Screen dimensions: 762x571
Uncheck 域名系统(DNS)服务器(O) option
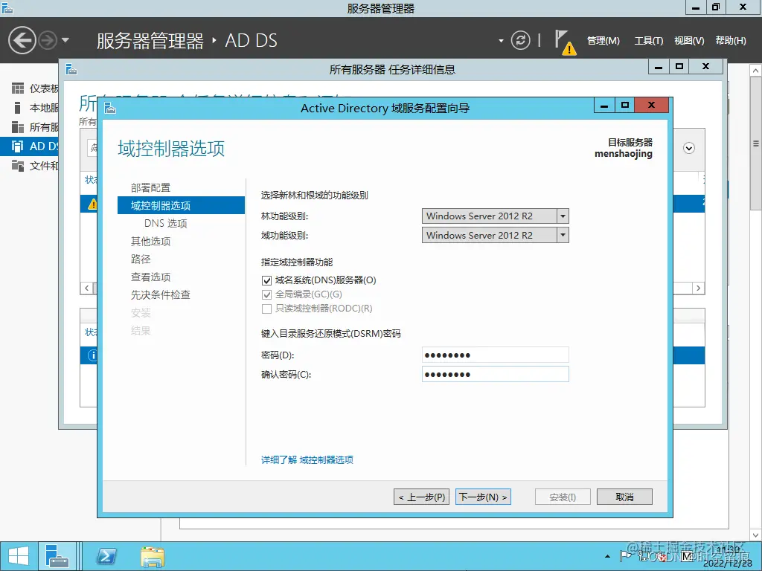(x=266, y=280)
